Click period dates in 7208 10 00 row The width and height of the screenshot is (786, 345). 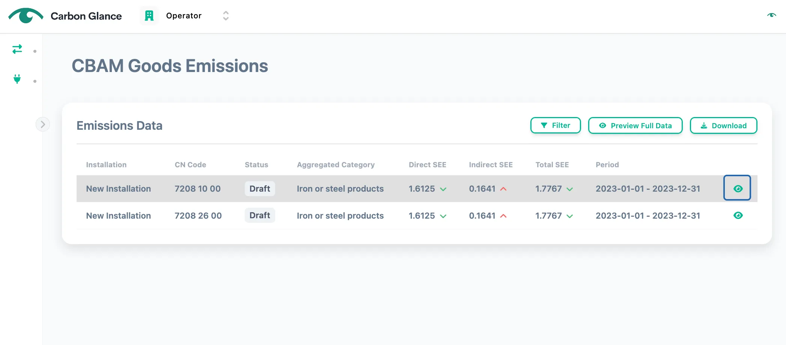coord(648,189)
